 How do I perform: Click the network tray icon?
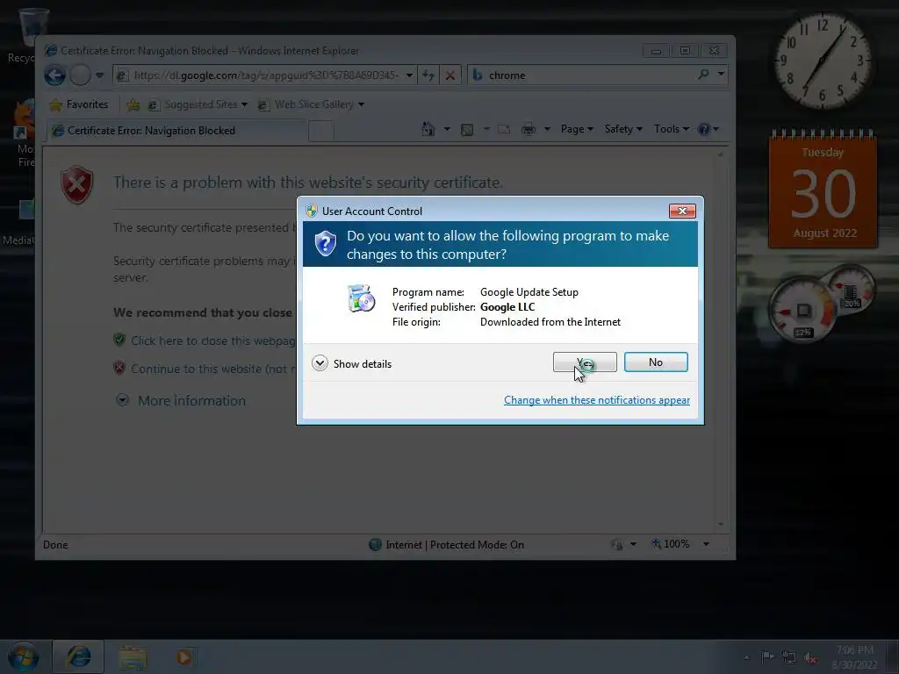coord(789,657)
